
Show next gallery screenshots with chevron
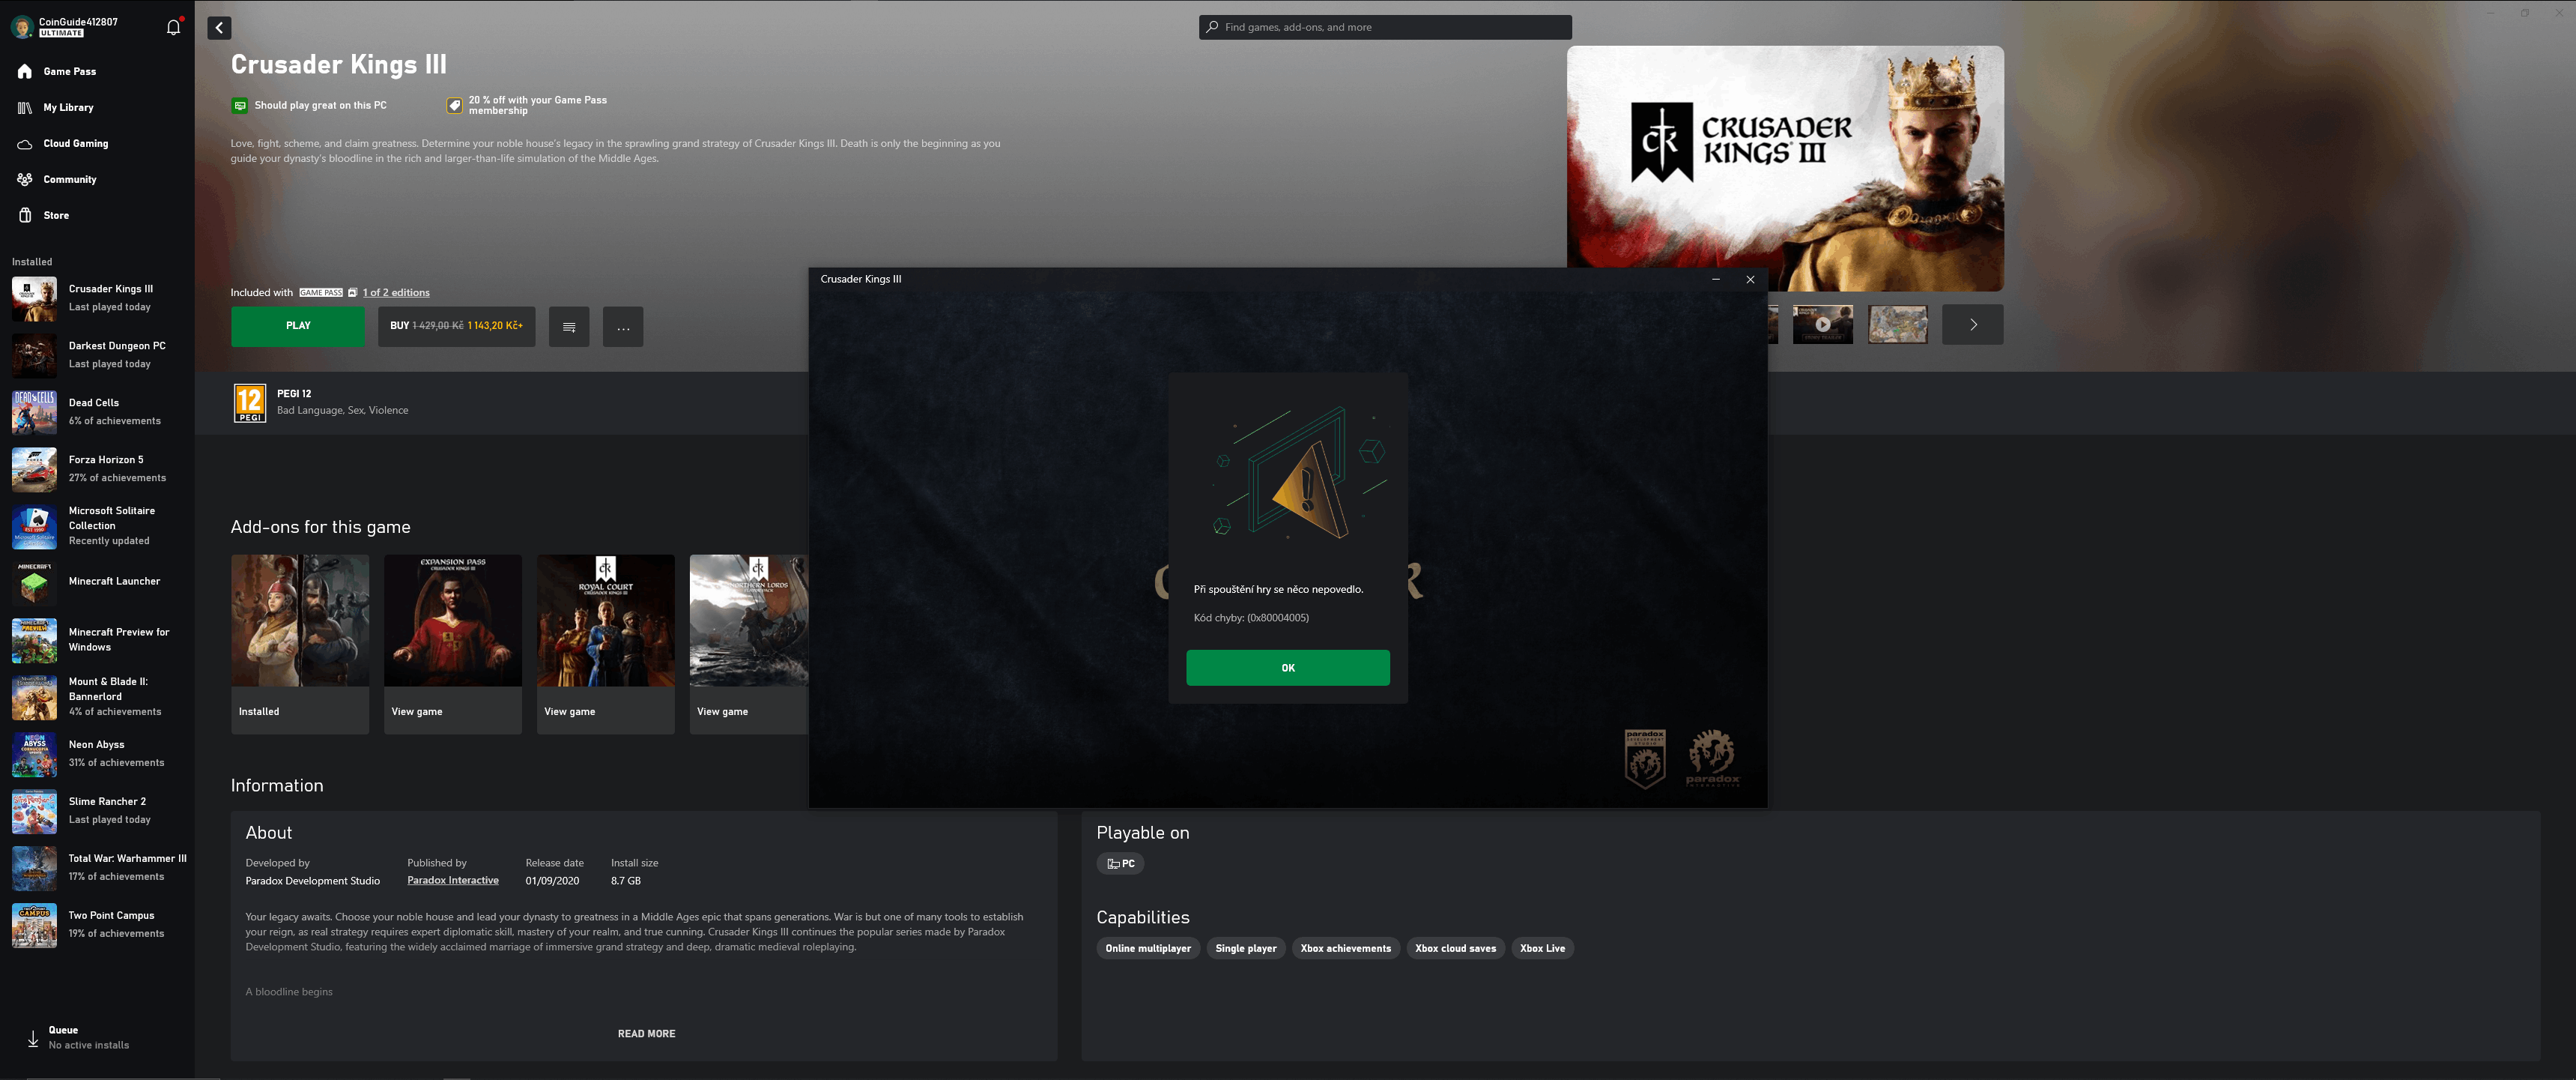(x=1973, y=325)
